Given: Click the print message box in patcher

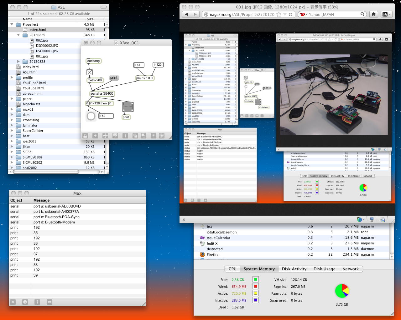Looking at the screenshot, I should click(x=114, y=78).
